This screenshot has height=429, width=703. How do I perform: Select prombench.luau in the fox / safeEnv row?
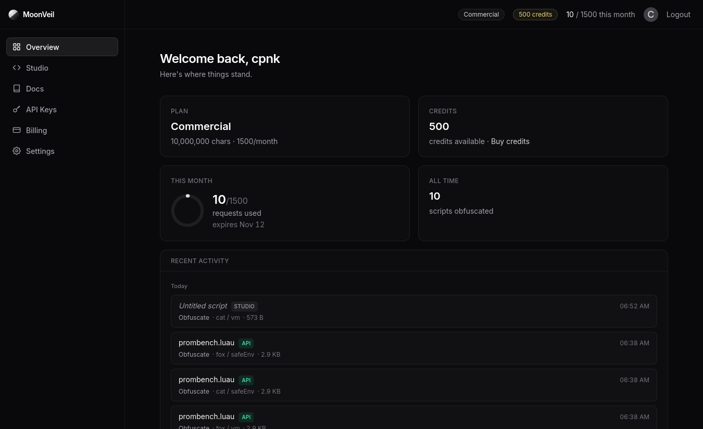tap(206, 343)
